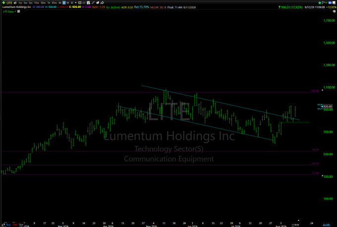Click the bar chart style icon
Viewport: 337px width, 227px height.
(x=84, y=3)
